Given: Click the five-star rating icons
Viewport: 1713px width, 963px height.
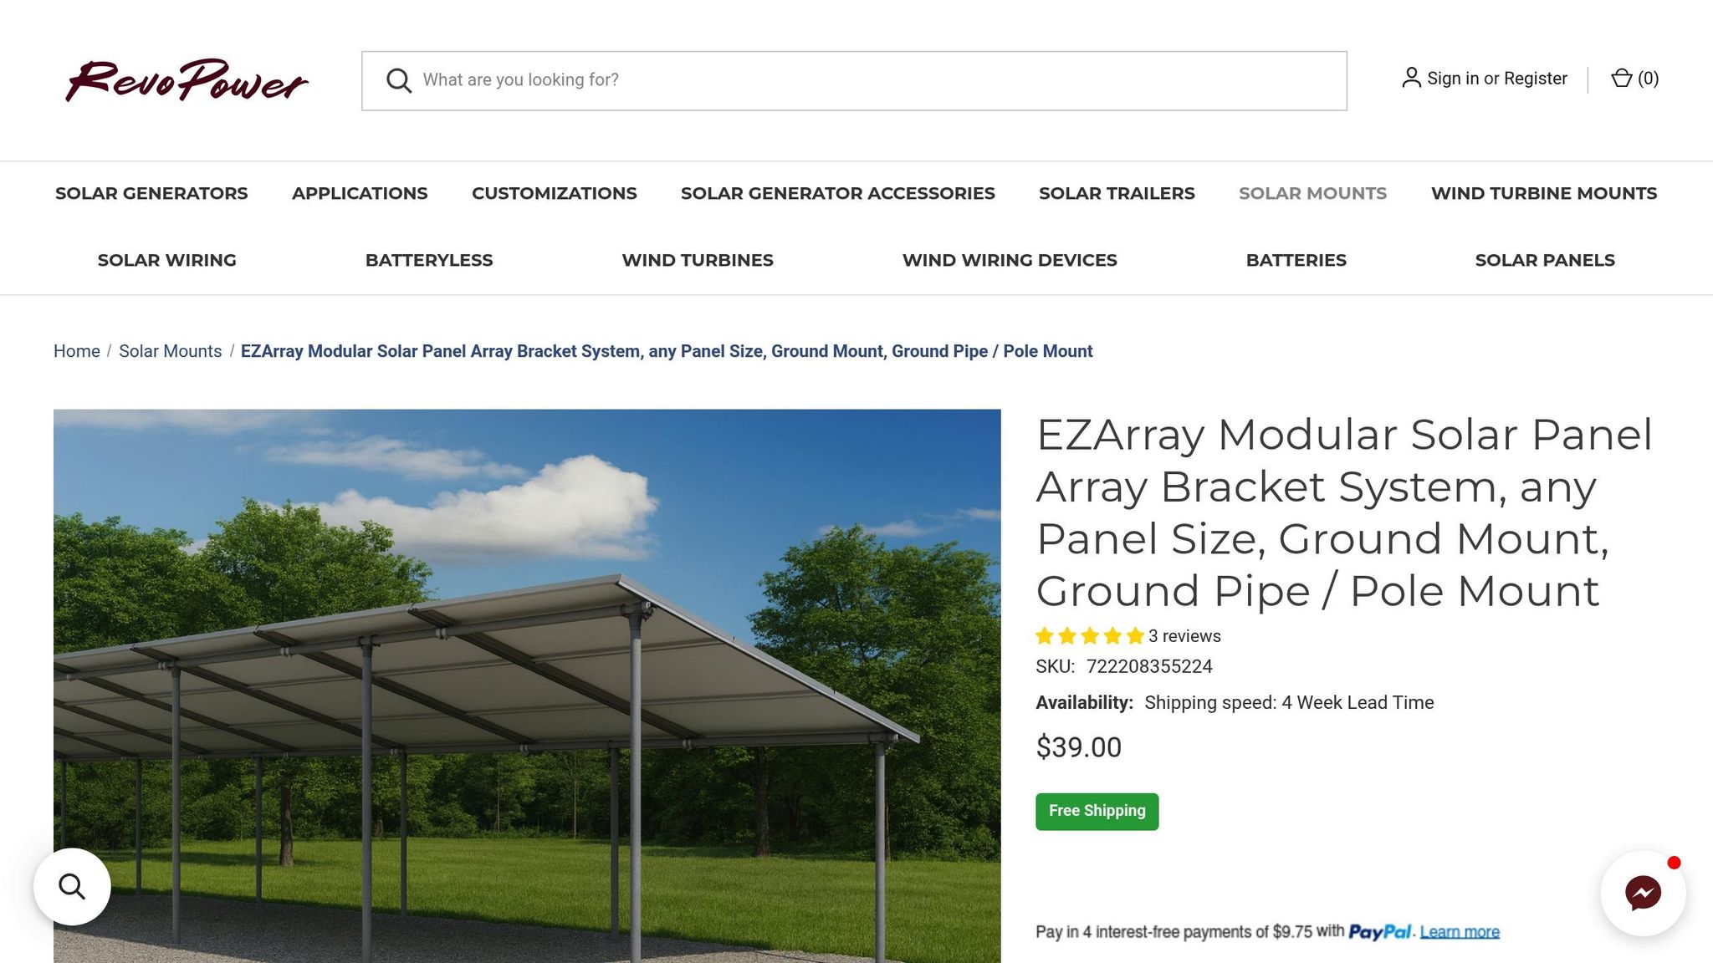Looking at the screenshot, I should (1089, 636).
